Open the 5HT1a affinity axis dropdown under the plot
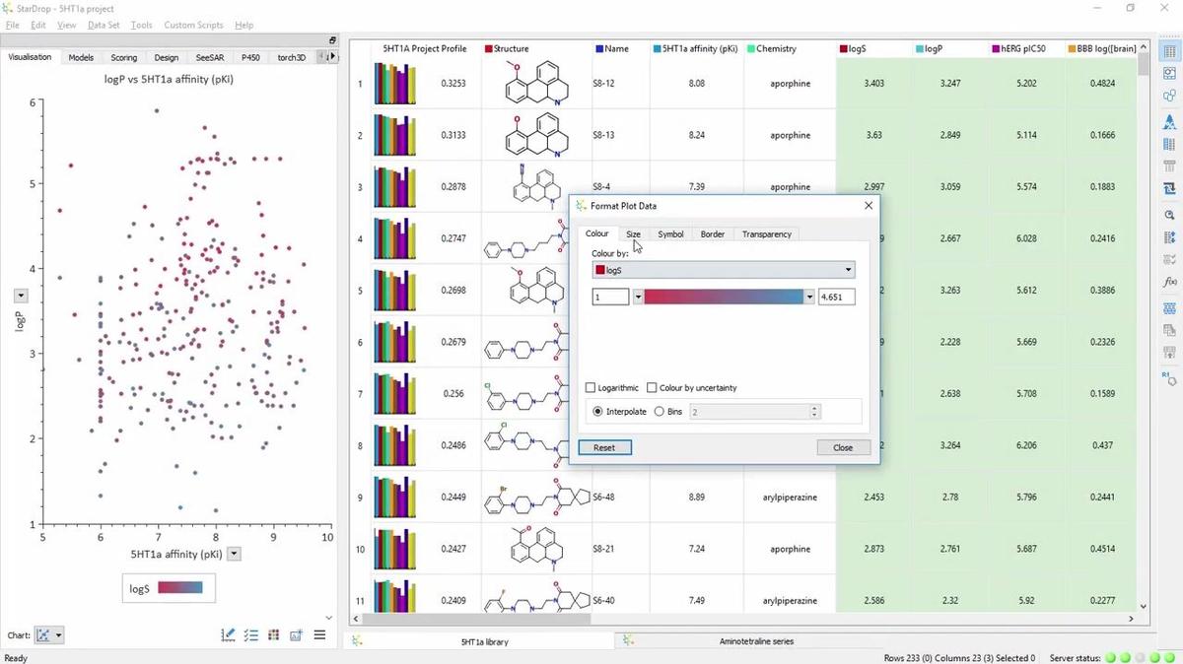1183x664 pixels. [234, 554]
